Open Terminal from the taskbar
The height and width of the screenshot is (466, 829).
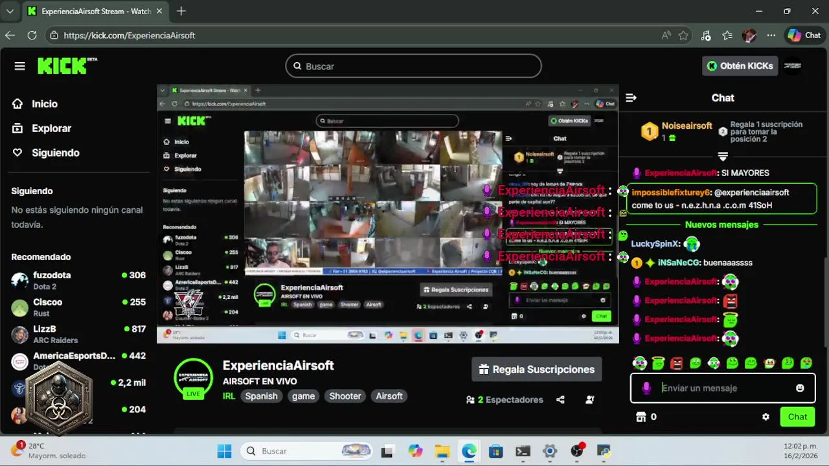pos(523,451)
